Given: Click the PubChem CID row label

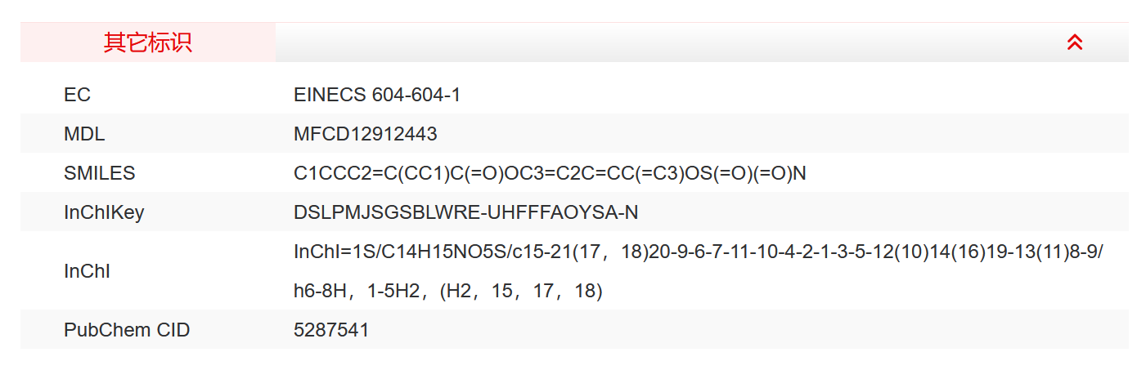Looking at the screenshot, I should pos(127,330).
